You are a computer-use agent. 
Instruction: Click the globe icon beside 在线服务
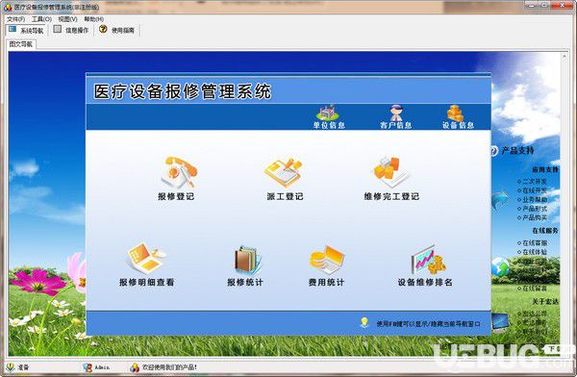(x=500, y=266)
